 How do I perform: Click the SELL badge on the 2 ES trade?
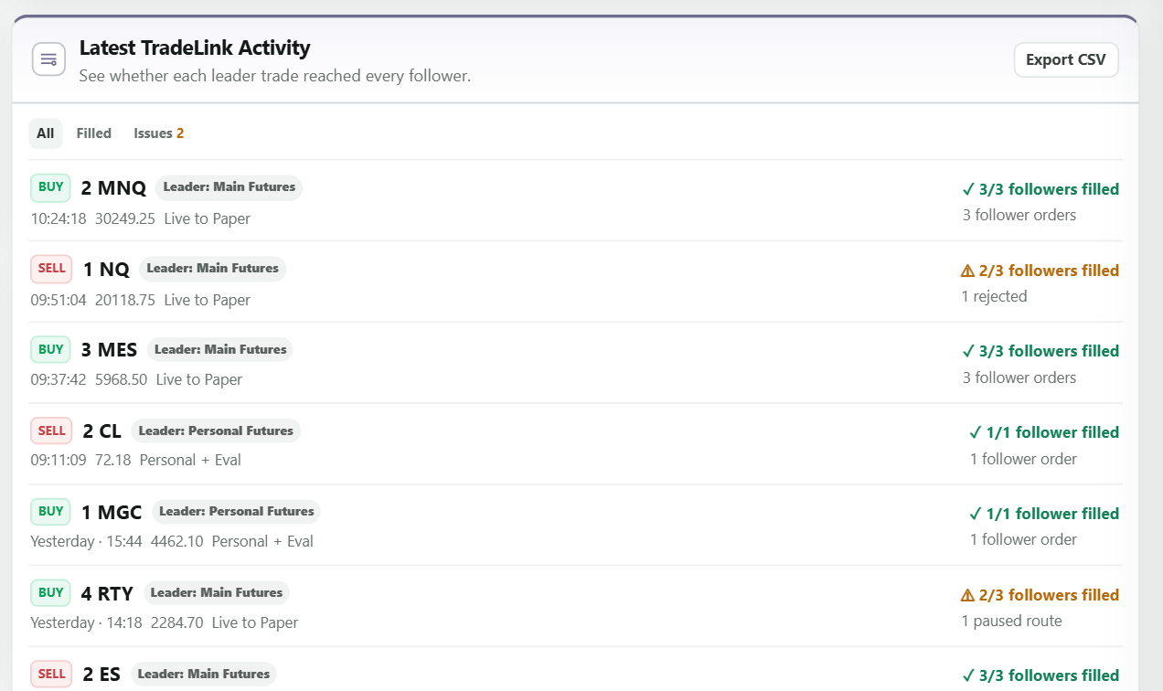click(52, 675)
